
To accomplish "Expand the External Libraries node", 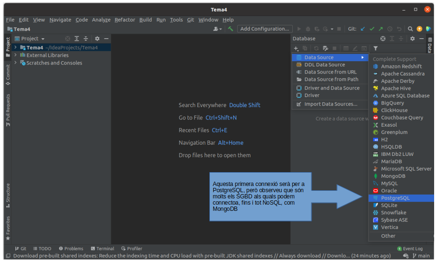I will tap(16, 55).
